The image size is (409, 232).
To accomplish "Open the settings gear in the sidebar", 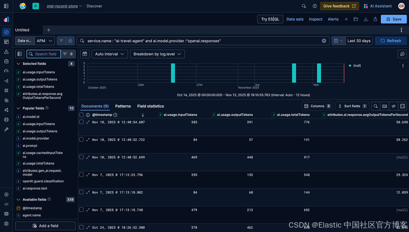I will coord(6,223).
